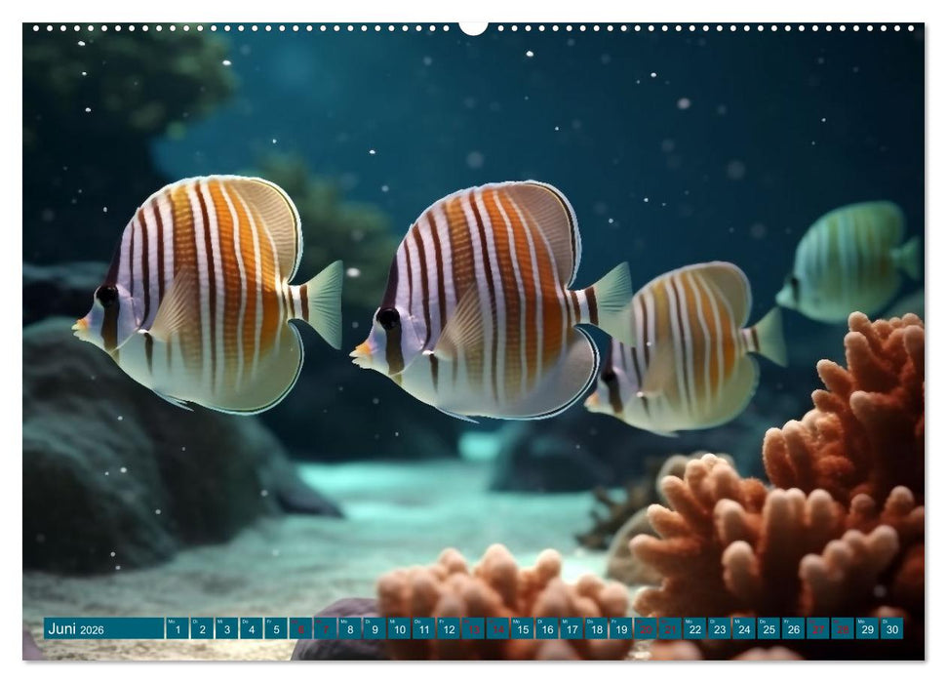Screen dimensions: 947x683
Task: Choose date 9 in the calendar
Action: pos(375,628)
